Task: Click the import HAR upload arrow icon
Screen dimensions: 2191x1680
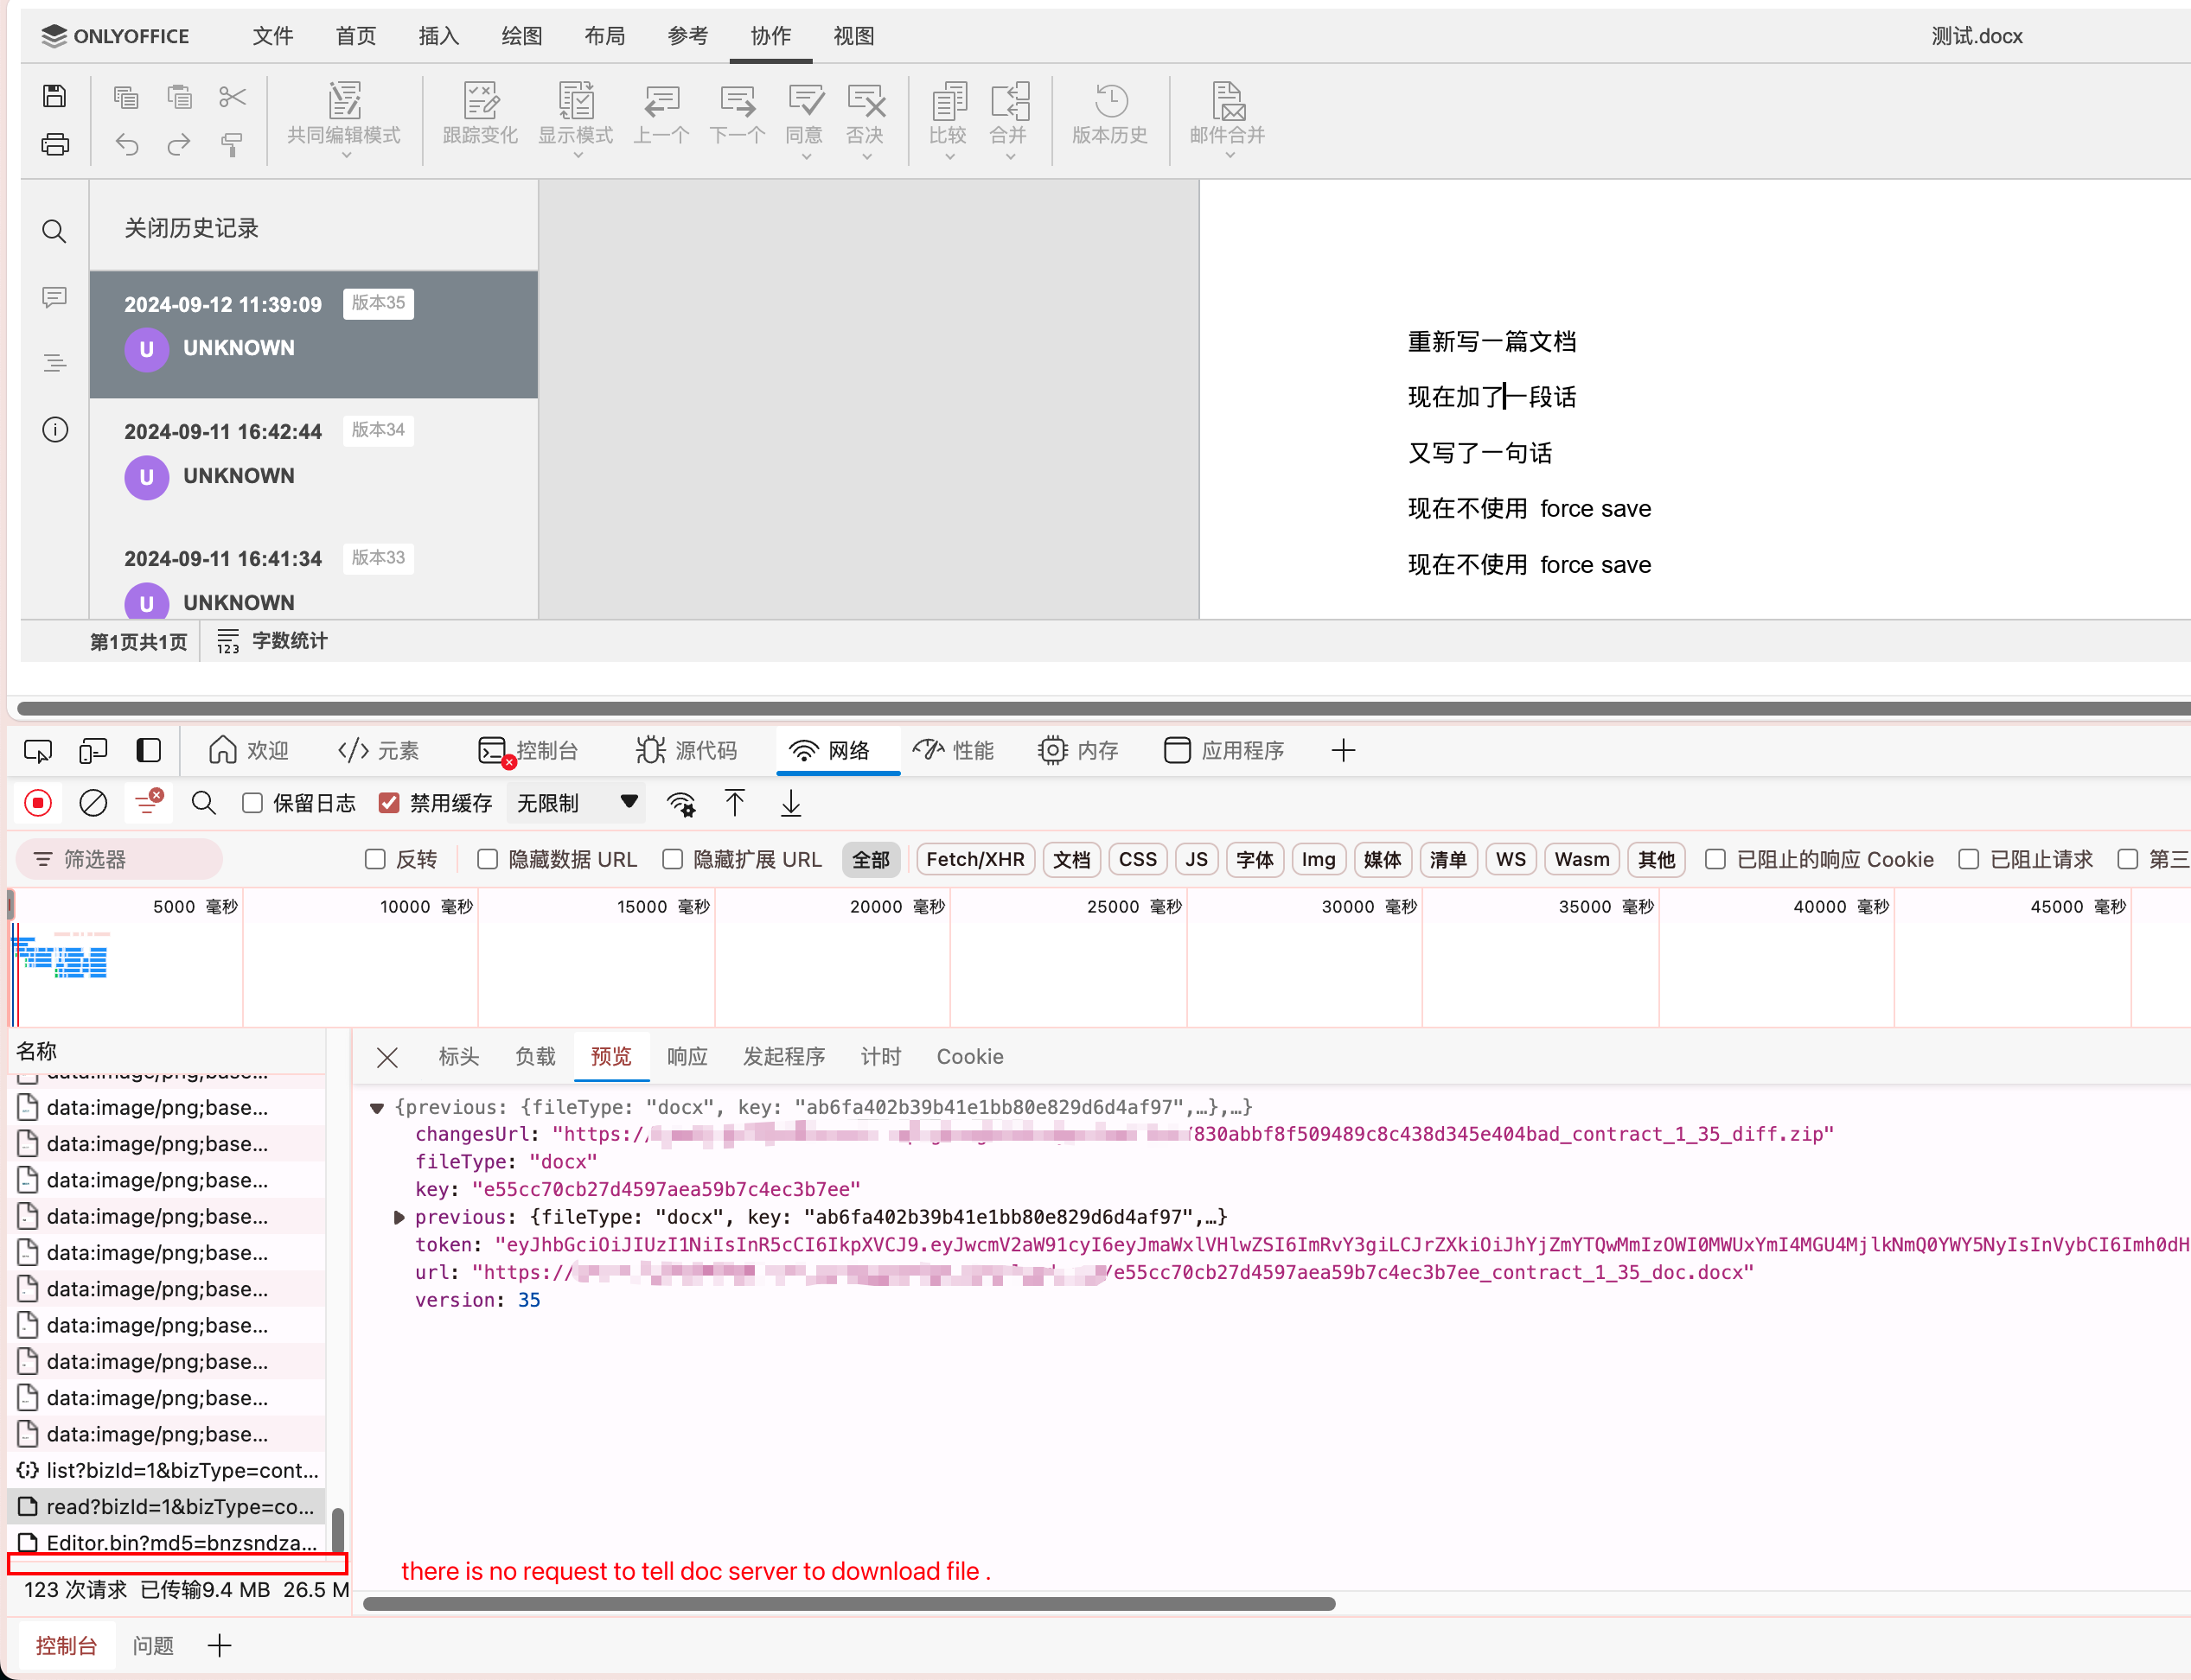Action: tap(735, 803)
